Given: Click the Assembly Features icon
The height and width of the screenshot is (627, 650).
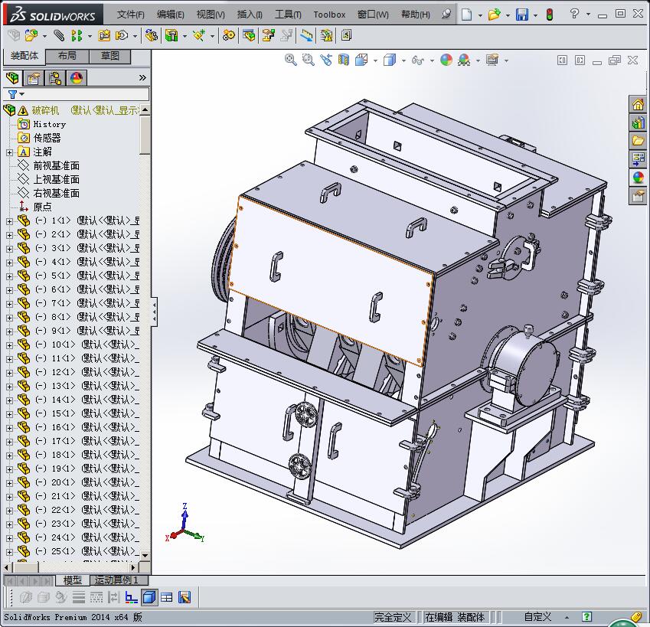Looking at the screenshot, I should [171, 36].
